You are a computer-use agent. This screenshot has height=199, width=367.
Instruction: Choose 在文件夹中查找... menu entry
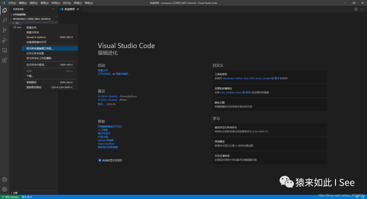(50, 65)
